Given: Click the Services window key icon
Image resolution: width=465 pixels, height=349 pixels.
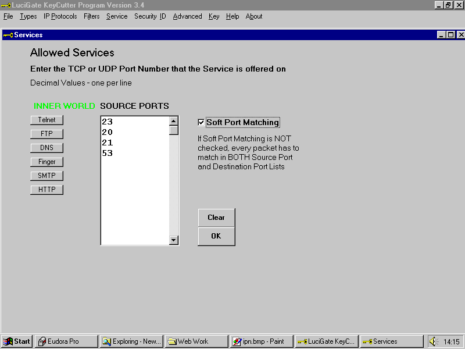Looking at the screenshot, I should [8, 35].
